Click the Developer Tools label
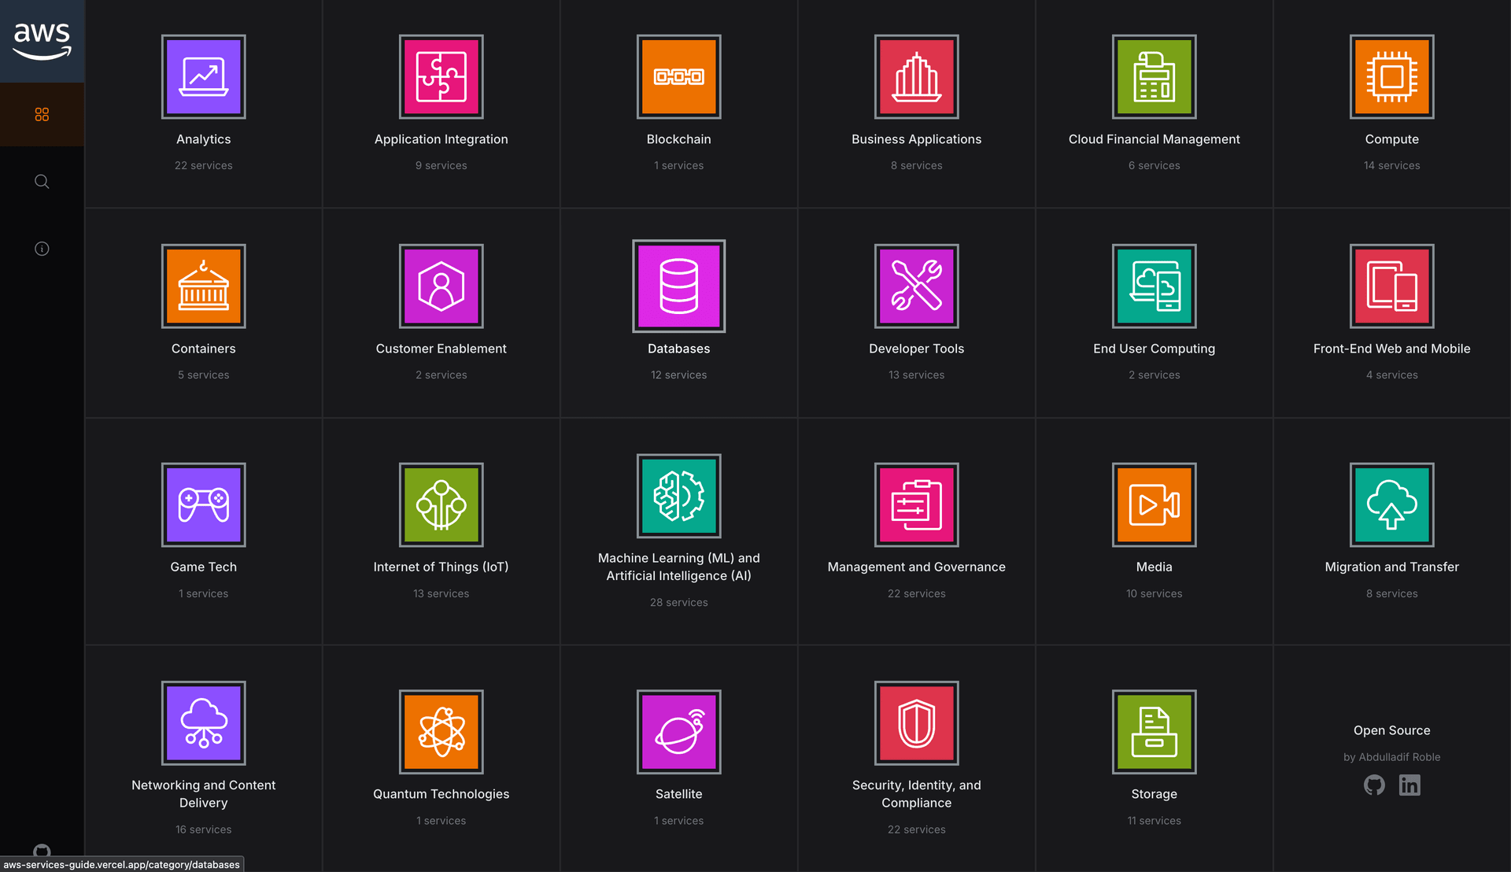The image size is (1511, 872). [916, 349]
